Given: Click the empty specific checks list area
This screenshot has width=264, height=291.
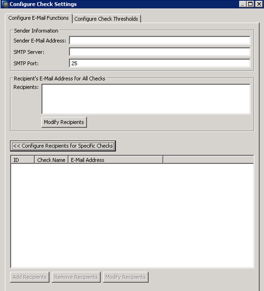Looking at the screenshot, I should [x=132, y=216].
